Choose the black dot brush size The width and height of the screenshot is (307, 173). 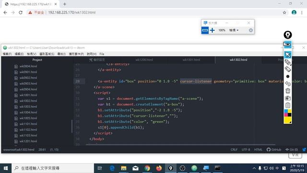coord(288,76)
